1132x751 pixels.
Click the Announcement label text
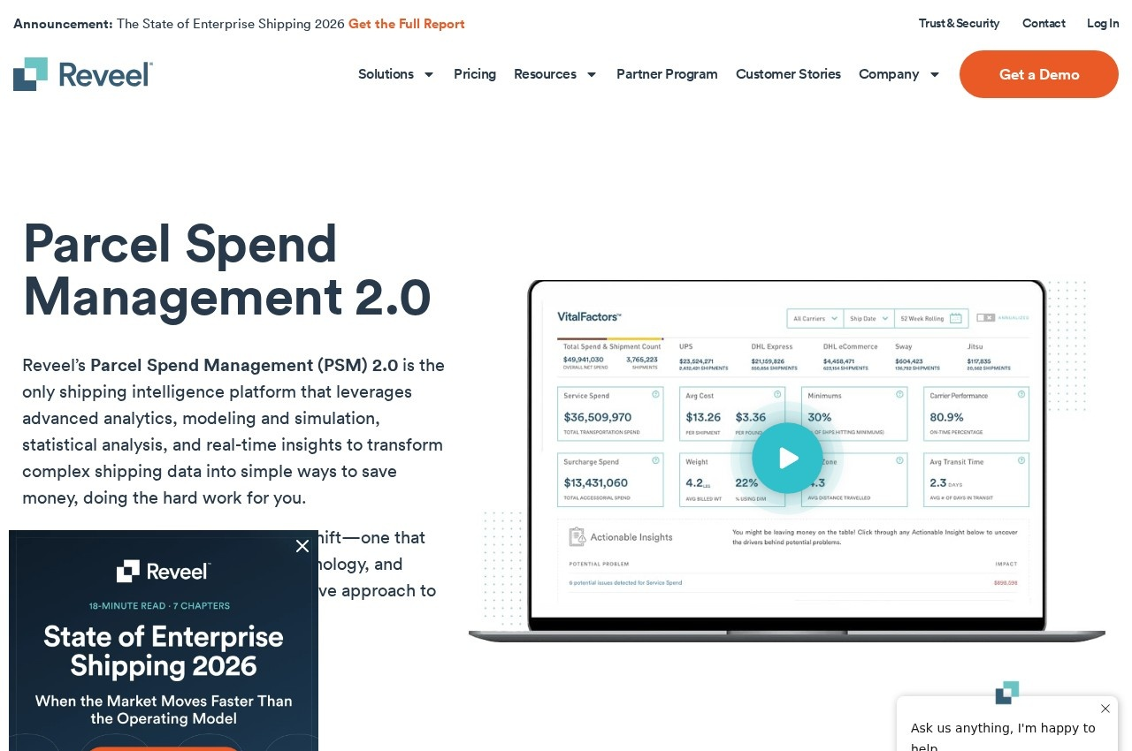pyautogui.click(x=63, y=24)
